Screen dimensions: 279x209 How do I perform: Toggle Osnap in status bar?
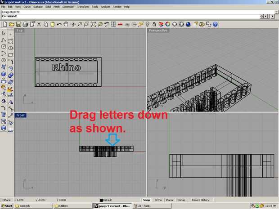point(181,200)
